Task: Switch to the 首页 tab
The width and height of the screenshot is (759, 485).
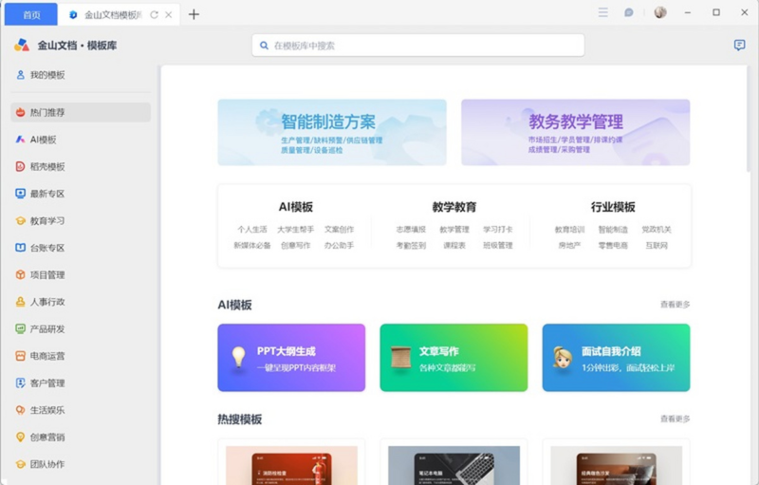Action: click(31, 14)
